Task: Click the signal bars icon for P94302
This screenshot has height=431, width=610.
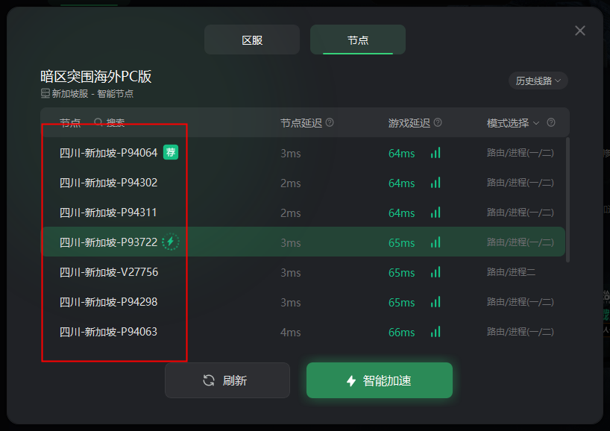Action: pyautogui.click(x=436, y=183)
